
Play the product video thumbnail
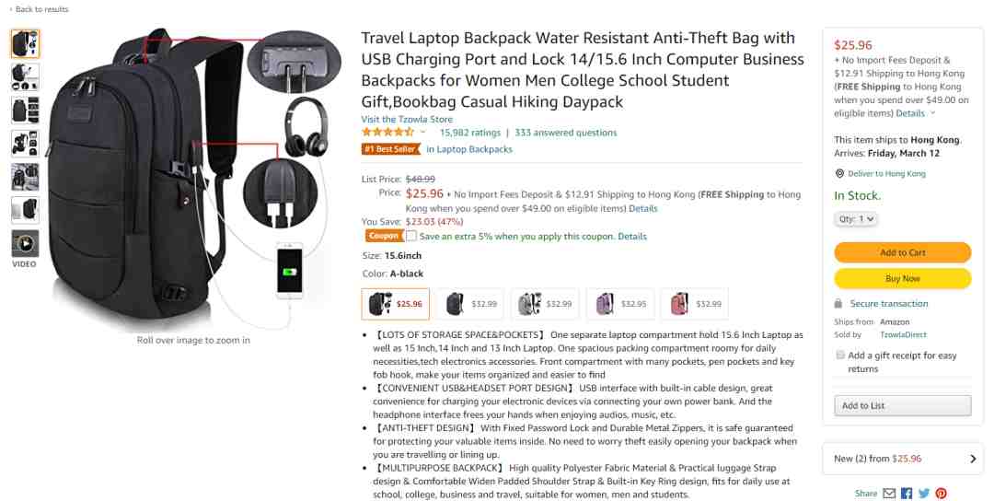pos(25,243)
